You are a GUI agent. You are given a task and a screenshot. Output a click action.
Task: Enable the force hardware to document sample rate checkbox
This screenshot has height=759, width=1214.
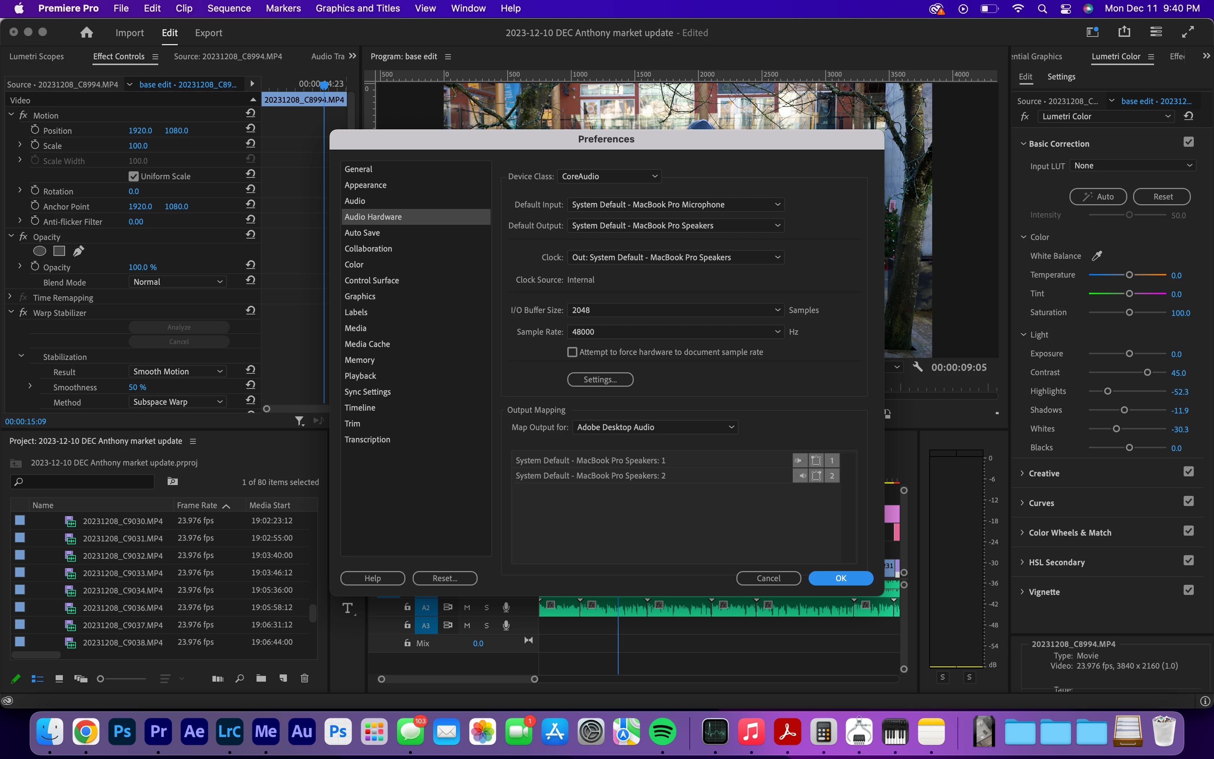(572, 352)
